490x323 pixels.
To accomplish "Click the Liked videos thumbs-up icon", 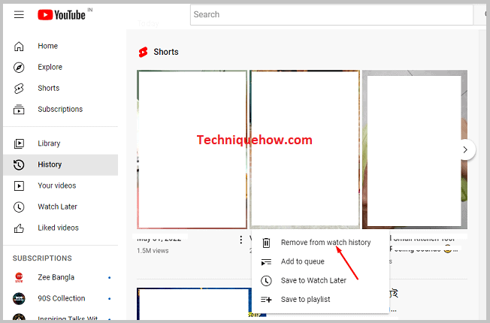I will (x=19, y=228).
